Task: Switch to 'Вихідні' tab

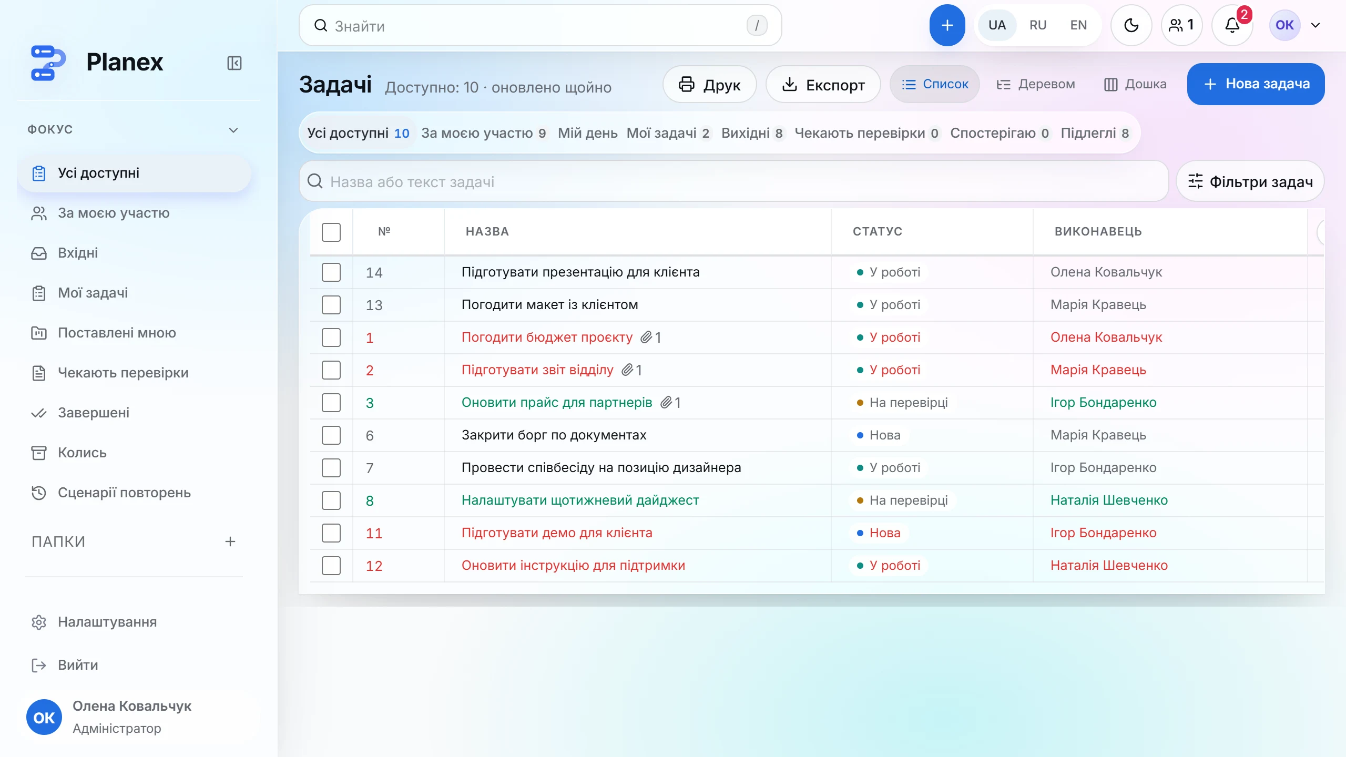Action: point(752,133)
